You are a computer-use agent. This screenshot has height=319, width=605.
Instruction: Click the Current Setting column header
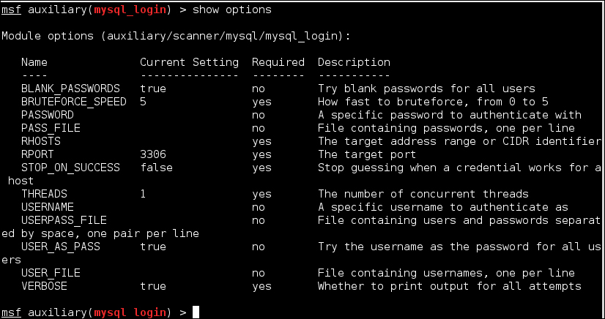coord(190,62)
